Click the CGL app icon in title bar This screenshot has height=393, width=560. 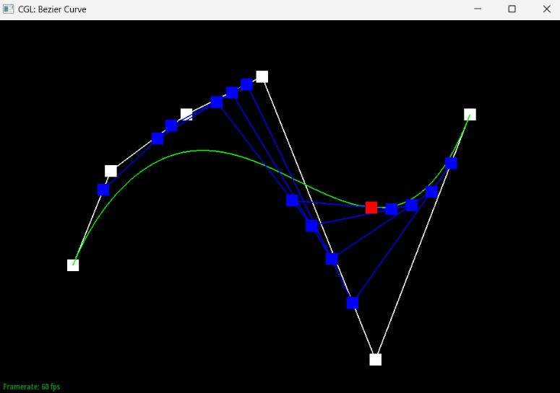pos(9,9)
